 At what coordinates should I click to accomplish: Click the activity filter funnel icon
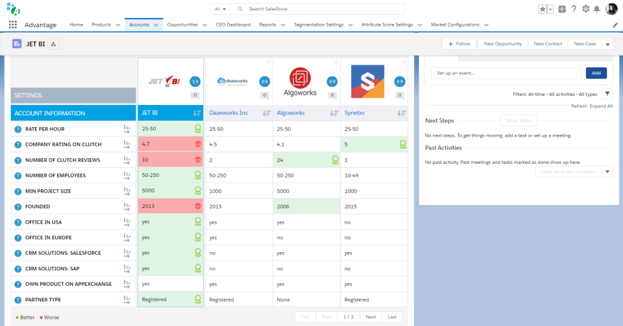607,94
